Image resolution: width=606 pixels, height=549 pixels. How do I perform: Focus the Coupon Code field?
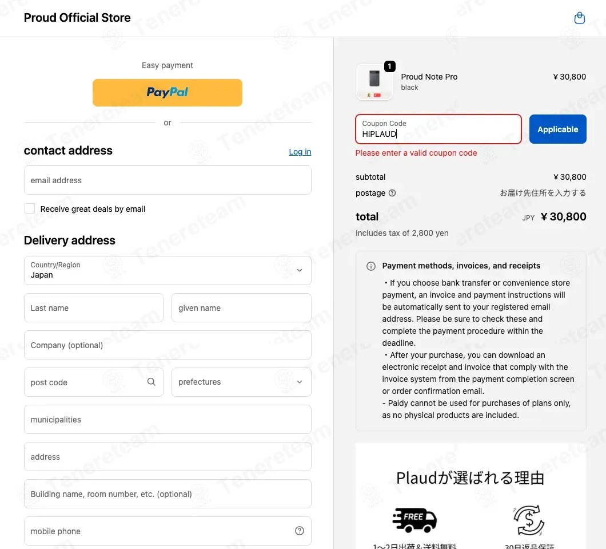tap(438, 129)
